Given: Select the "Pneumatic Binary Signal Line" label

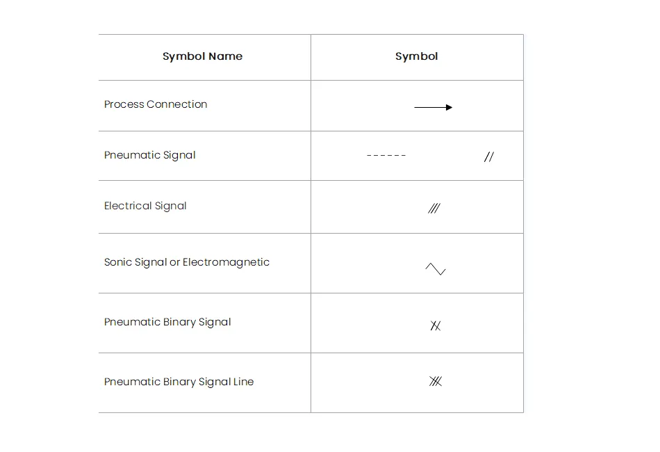Looking at the screenshot, I should point(179,382).
